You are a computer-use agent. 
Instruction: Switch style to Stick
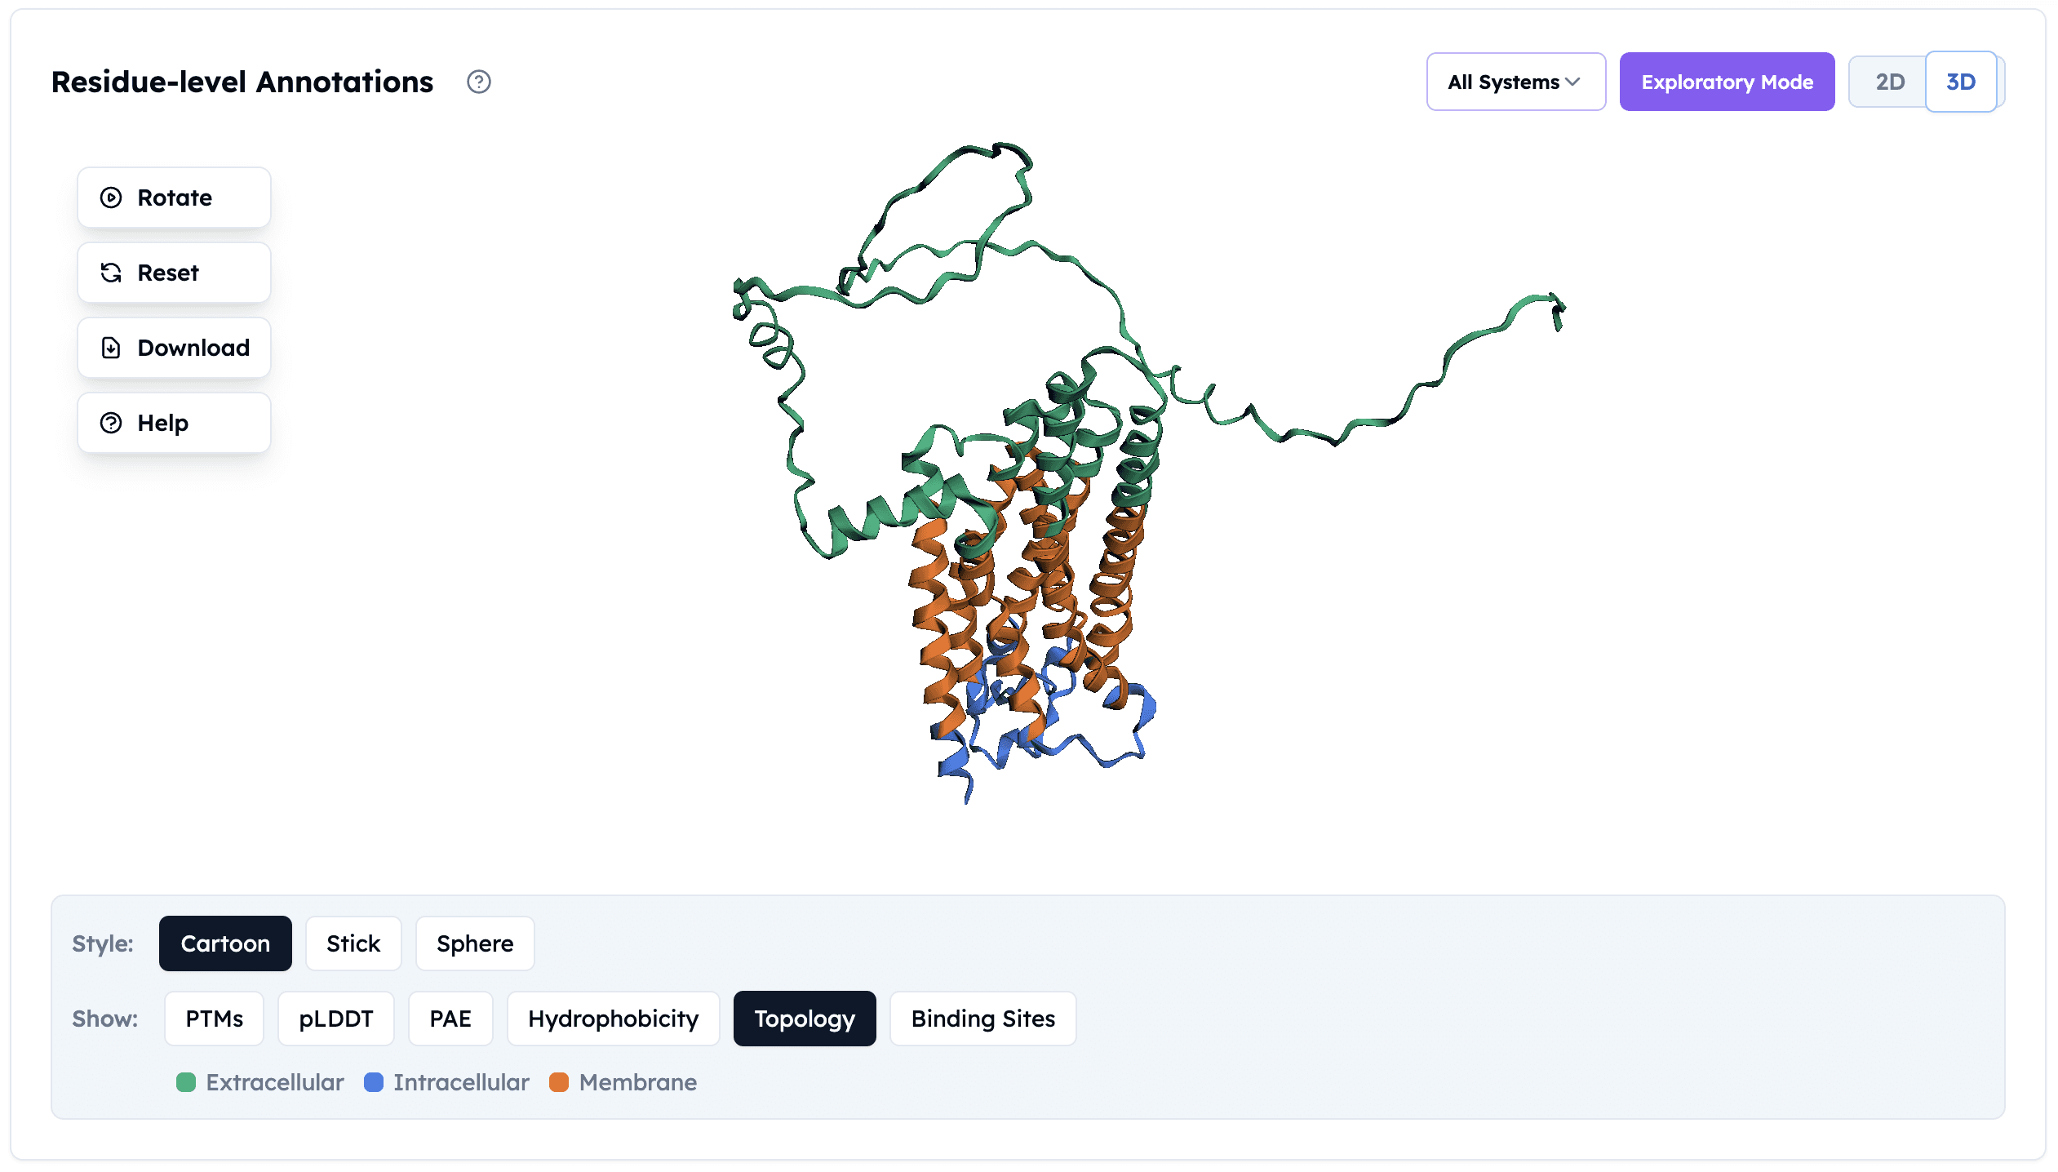coord(353,943)
